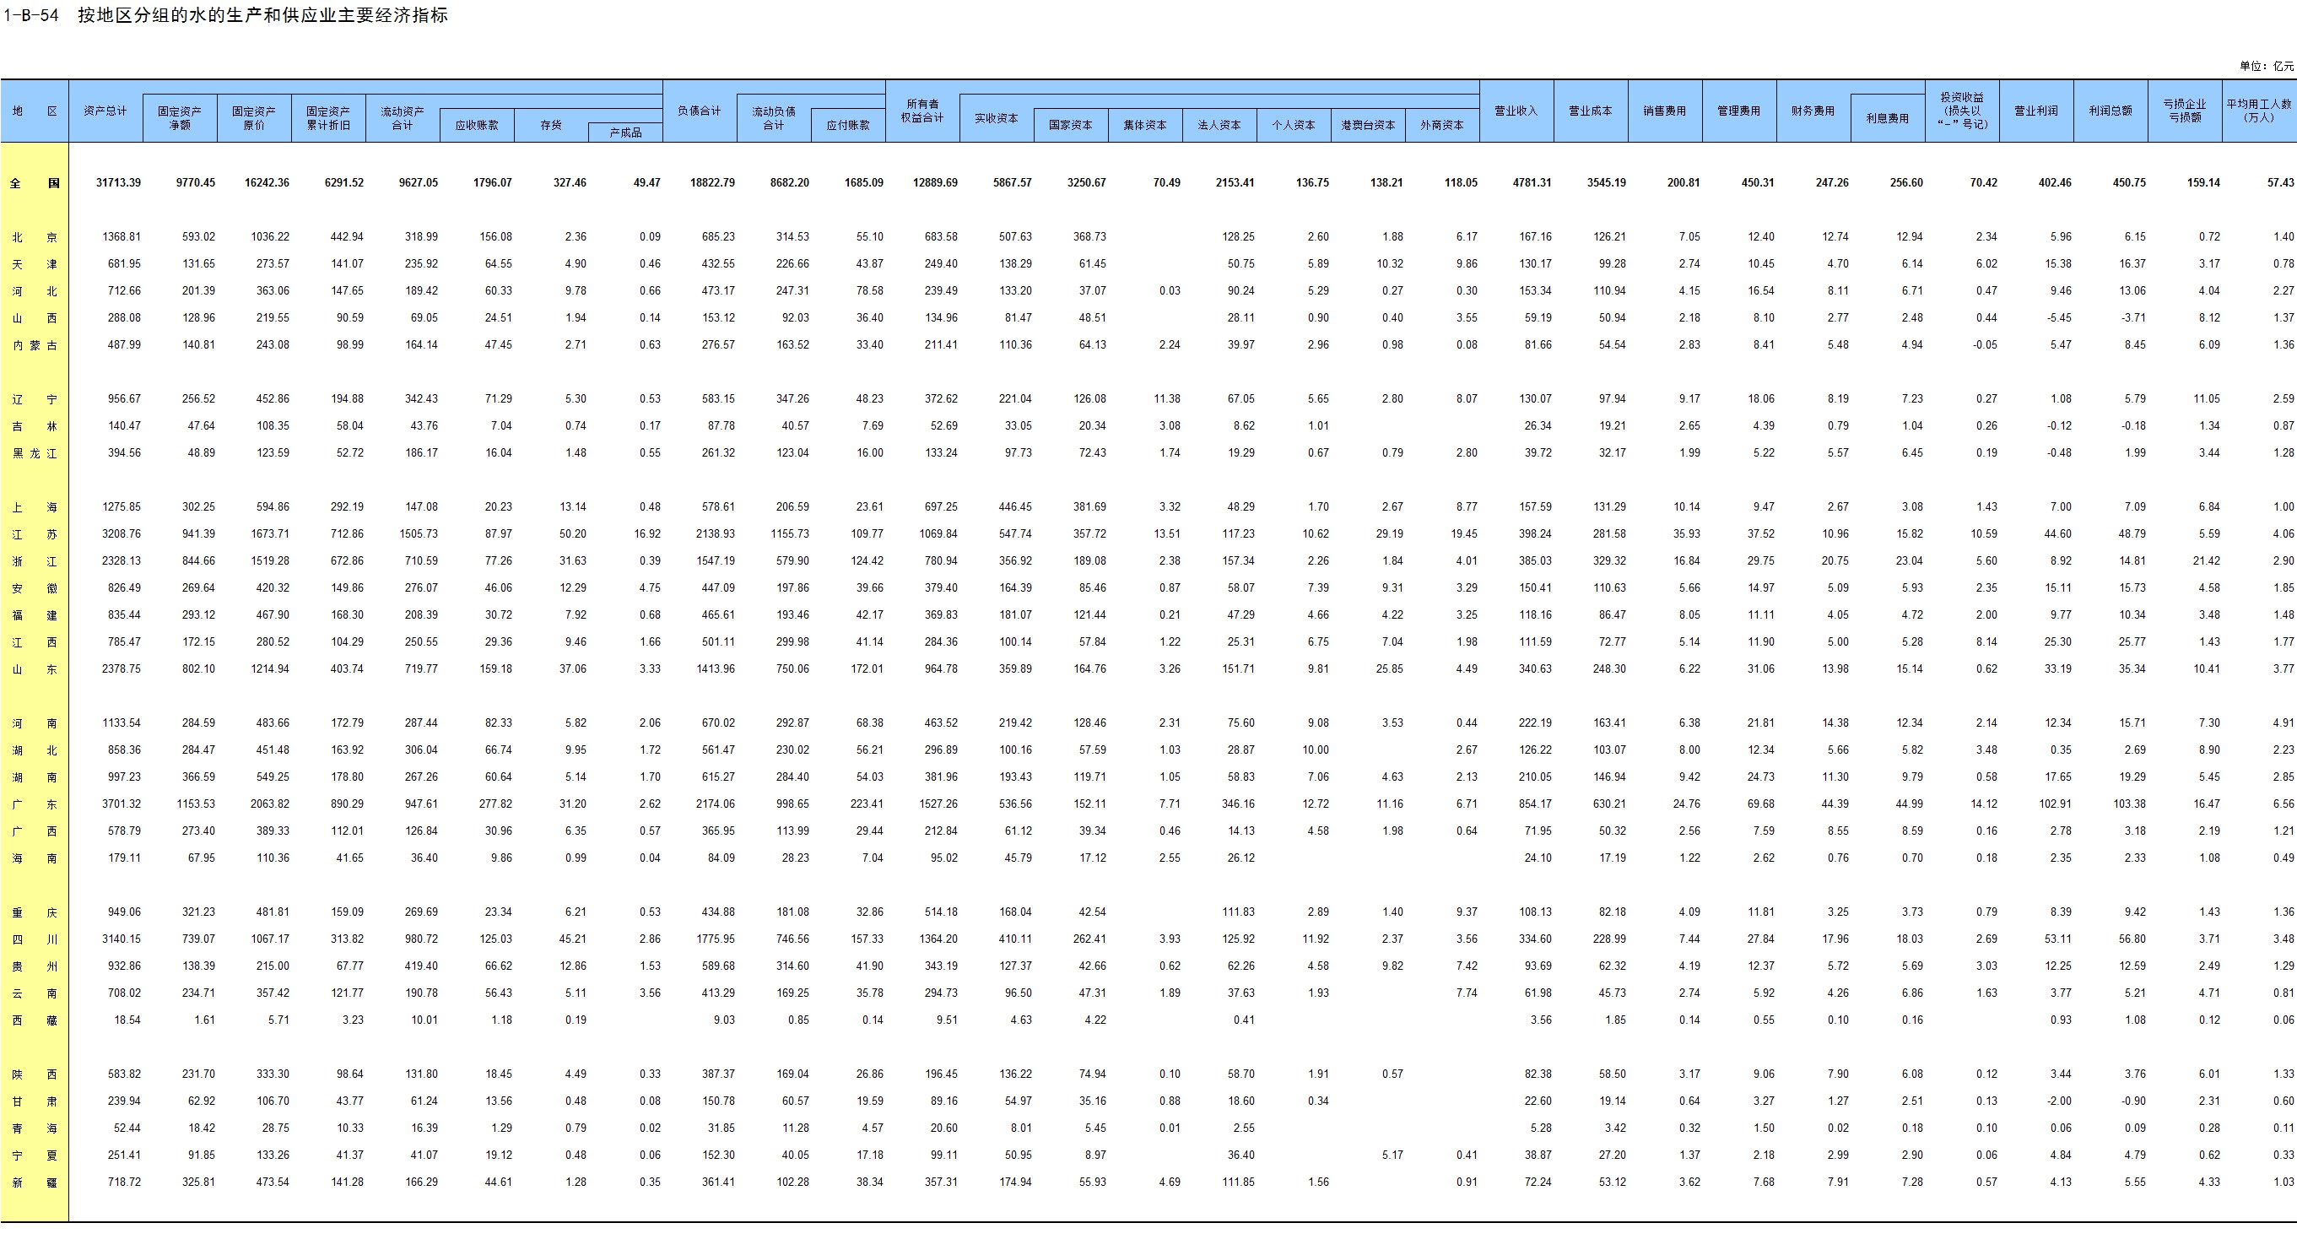
Task: Click the 港澳台资本 column header
Action: coord(1367,126)
